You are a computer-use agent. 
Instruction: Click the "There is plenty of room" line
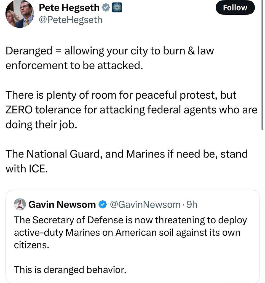[121, 95]
